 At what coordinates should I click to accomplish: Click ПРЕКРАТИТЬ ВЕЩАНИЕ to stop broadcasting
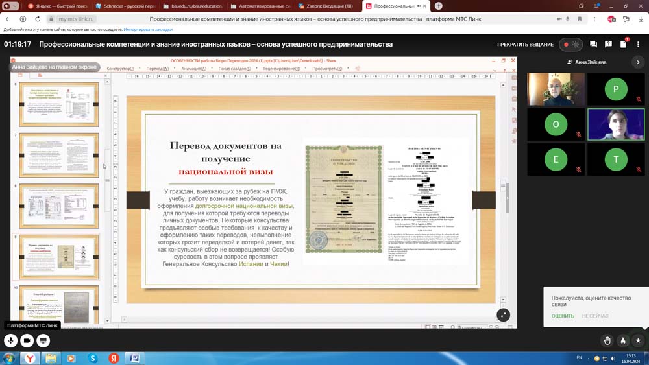tap(525, 45)
